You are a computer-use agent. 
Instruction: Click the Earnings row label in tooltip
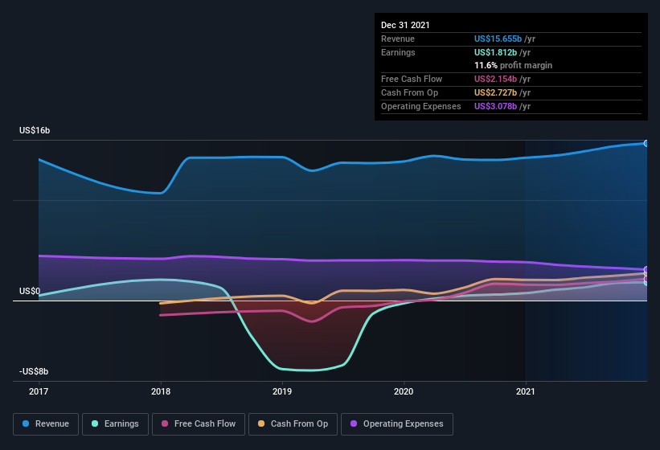[398, 52]
